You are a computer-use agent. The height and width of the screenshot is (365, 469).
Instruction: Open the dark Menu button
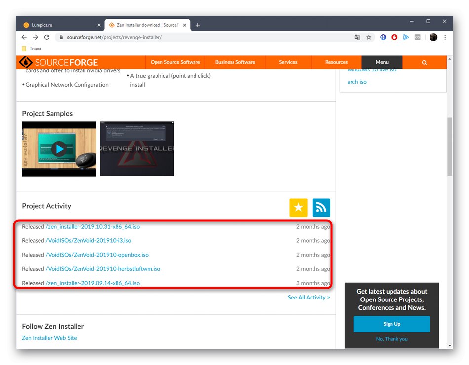[382, 62]
